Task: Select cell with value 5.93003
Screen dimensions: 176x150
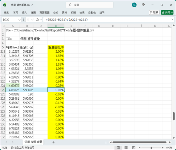Action: (27, 90)
